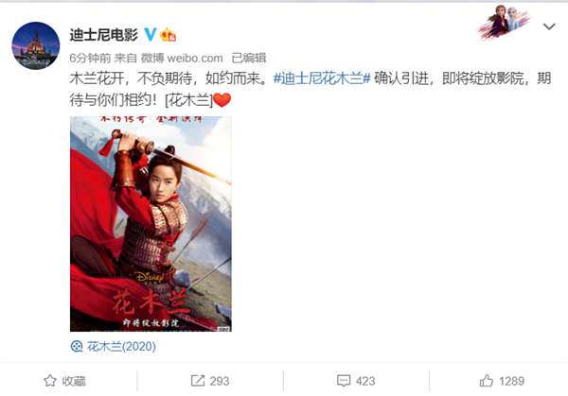Click the repost share arrow icon
The width and height of the screenshot is (568, 396).
(198, 381)
